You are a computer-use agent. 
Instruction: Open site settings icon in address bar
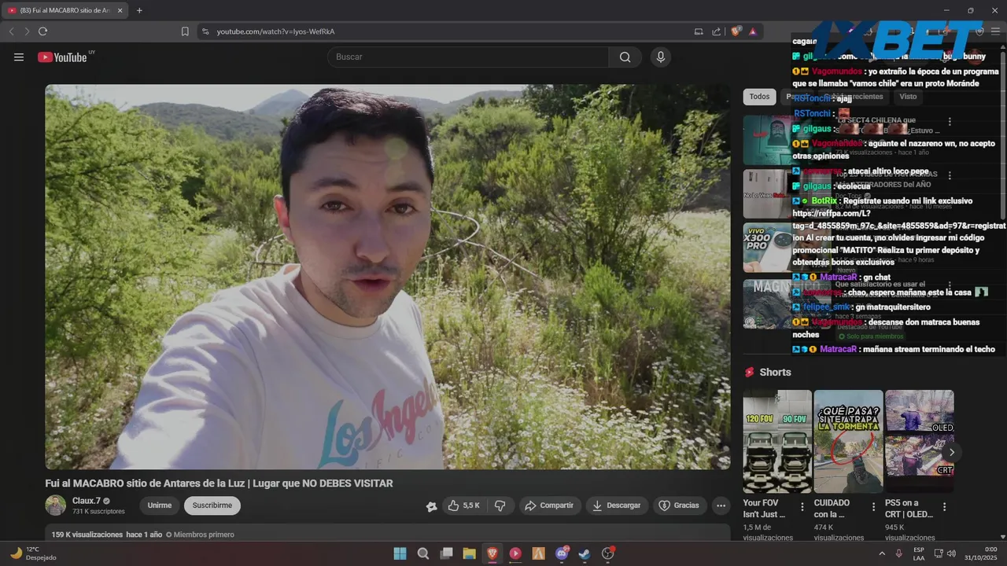coord(205,31)
